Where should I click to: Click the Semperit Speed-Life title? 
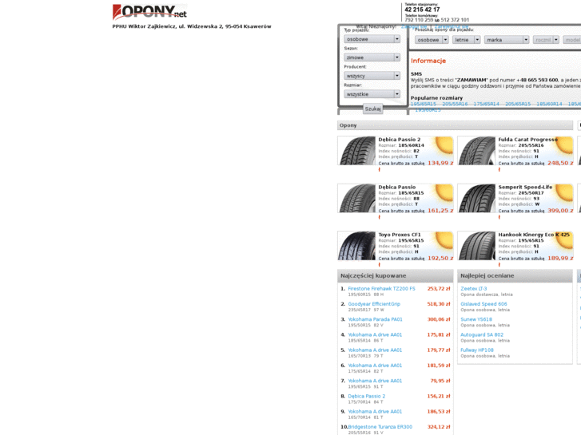tap(525, 187)
